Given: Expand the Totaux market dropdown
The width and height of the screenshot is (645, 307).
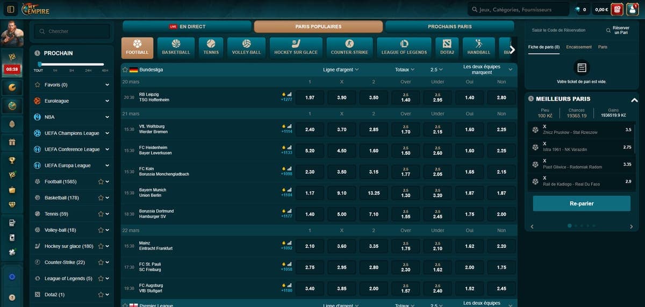Looking at the screenshot, I should 405,70.
